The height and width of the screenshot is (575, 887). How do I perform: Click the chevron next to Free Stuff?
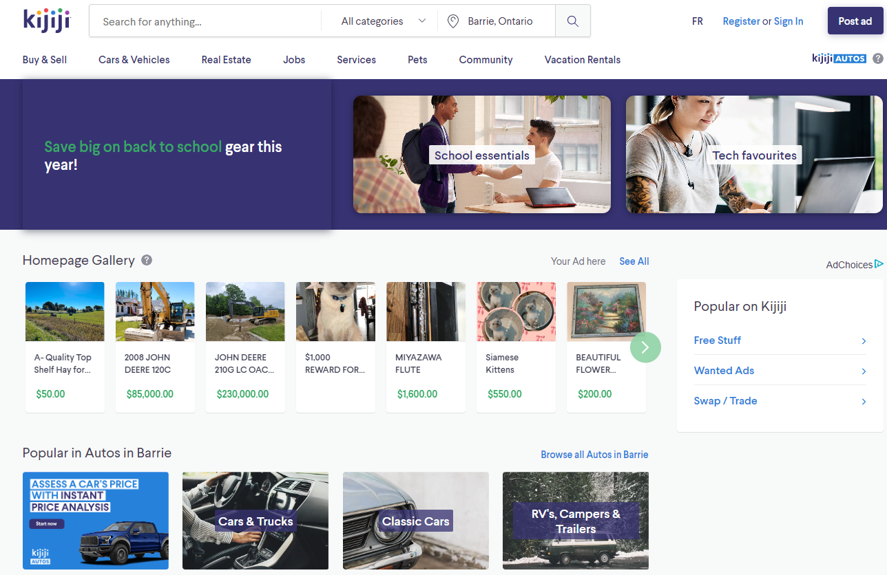[864, 340]
